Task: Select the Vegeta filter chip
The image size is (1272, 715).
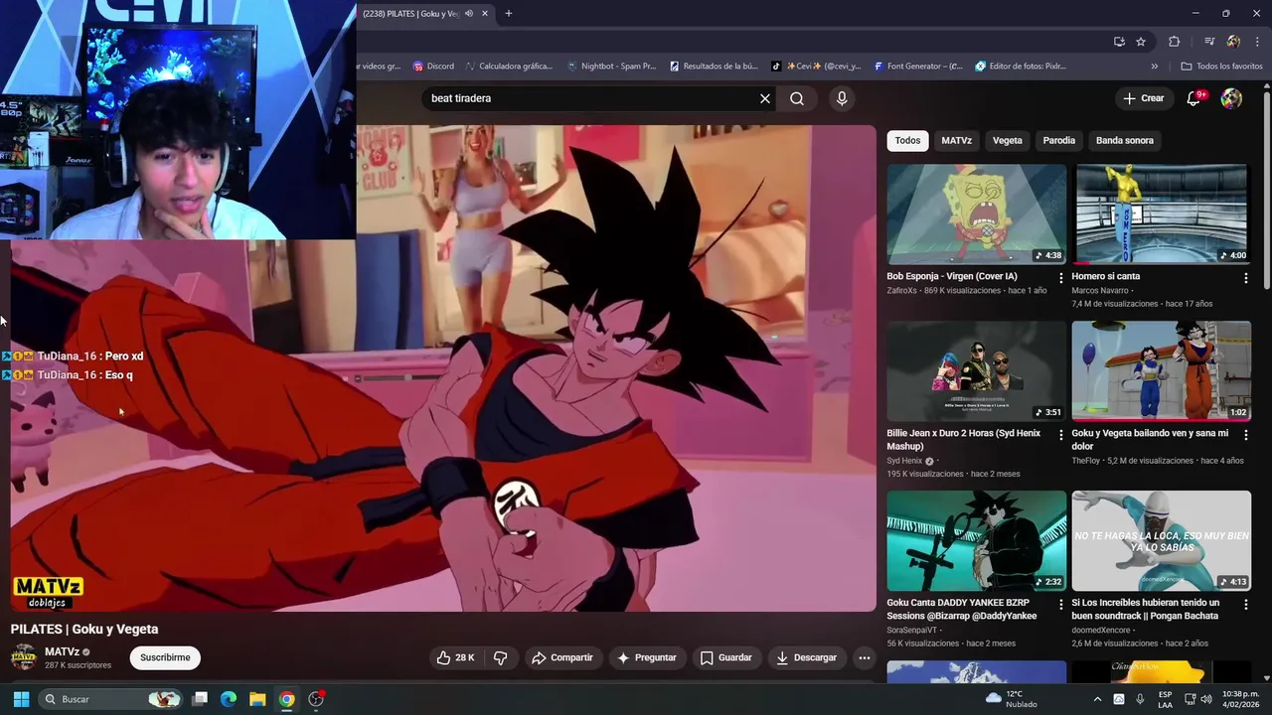Action: coord(1007,140)
